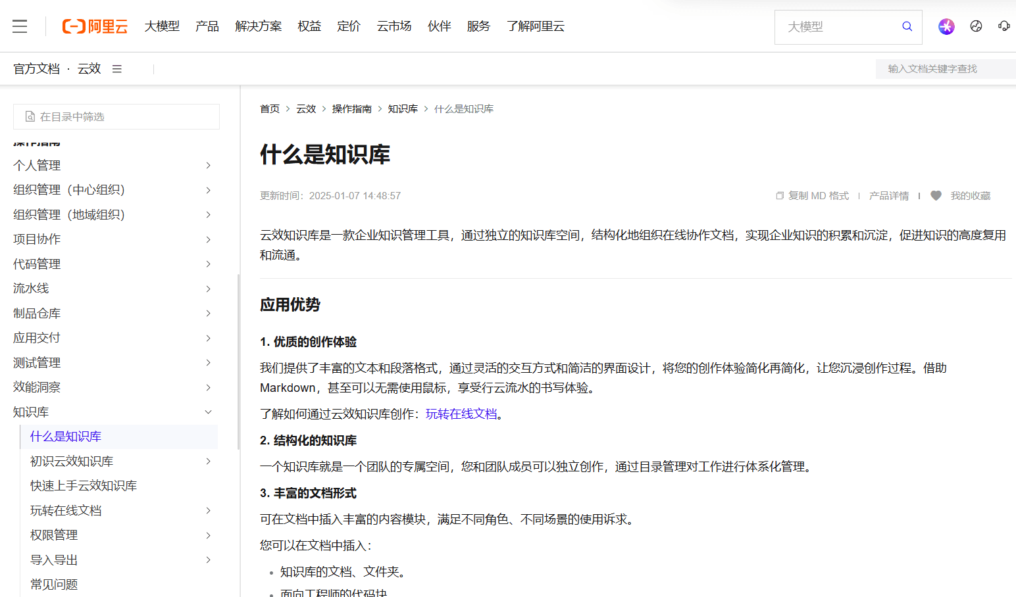The height and width of the screenshot is (597, 1016).
Task: Click the 首页 breadcrumb link
Action: (270, 109)
